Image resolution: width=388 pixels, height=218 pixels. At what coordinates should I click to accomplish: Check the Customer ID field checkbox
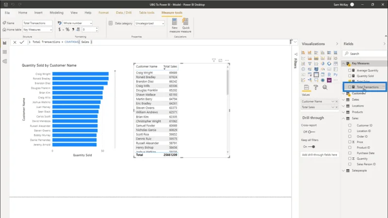pyautogui.click(x=350, y=125)
